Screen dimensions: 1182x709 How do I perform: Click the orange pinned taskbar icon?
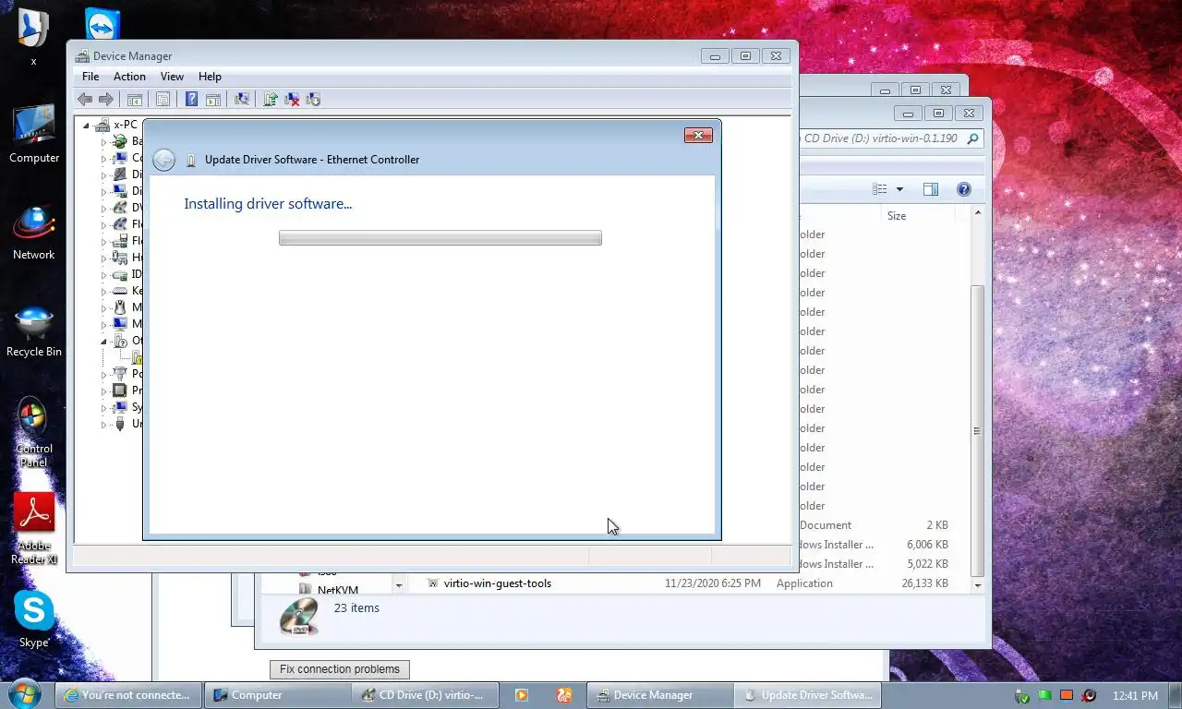pos(563,695)
